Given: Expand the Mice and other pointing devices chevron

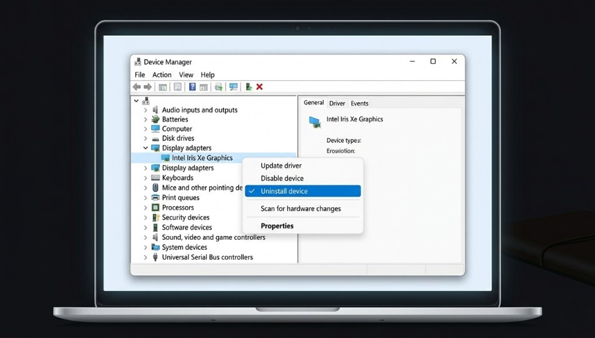Looking at the screenshot, I should pyautogui.click(x=145, y=187).
